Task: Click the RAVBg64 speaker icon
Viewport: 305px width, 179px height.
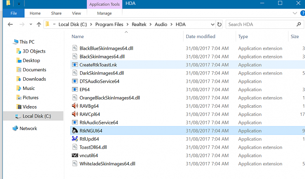Action: [x=75, y=106]
